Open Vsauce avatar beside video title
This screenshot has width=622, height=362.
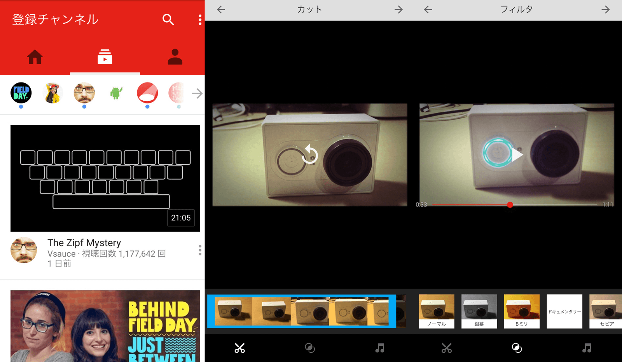(x=24, y=250)
